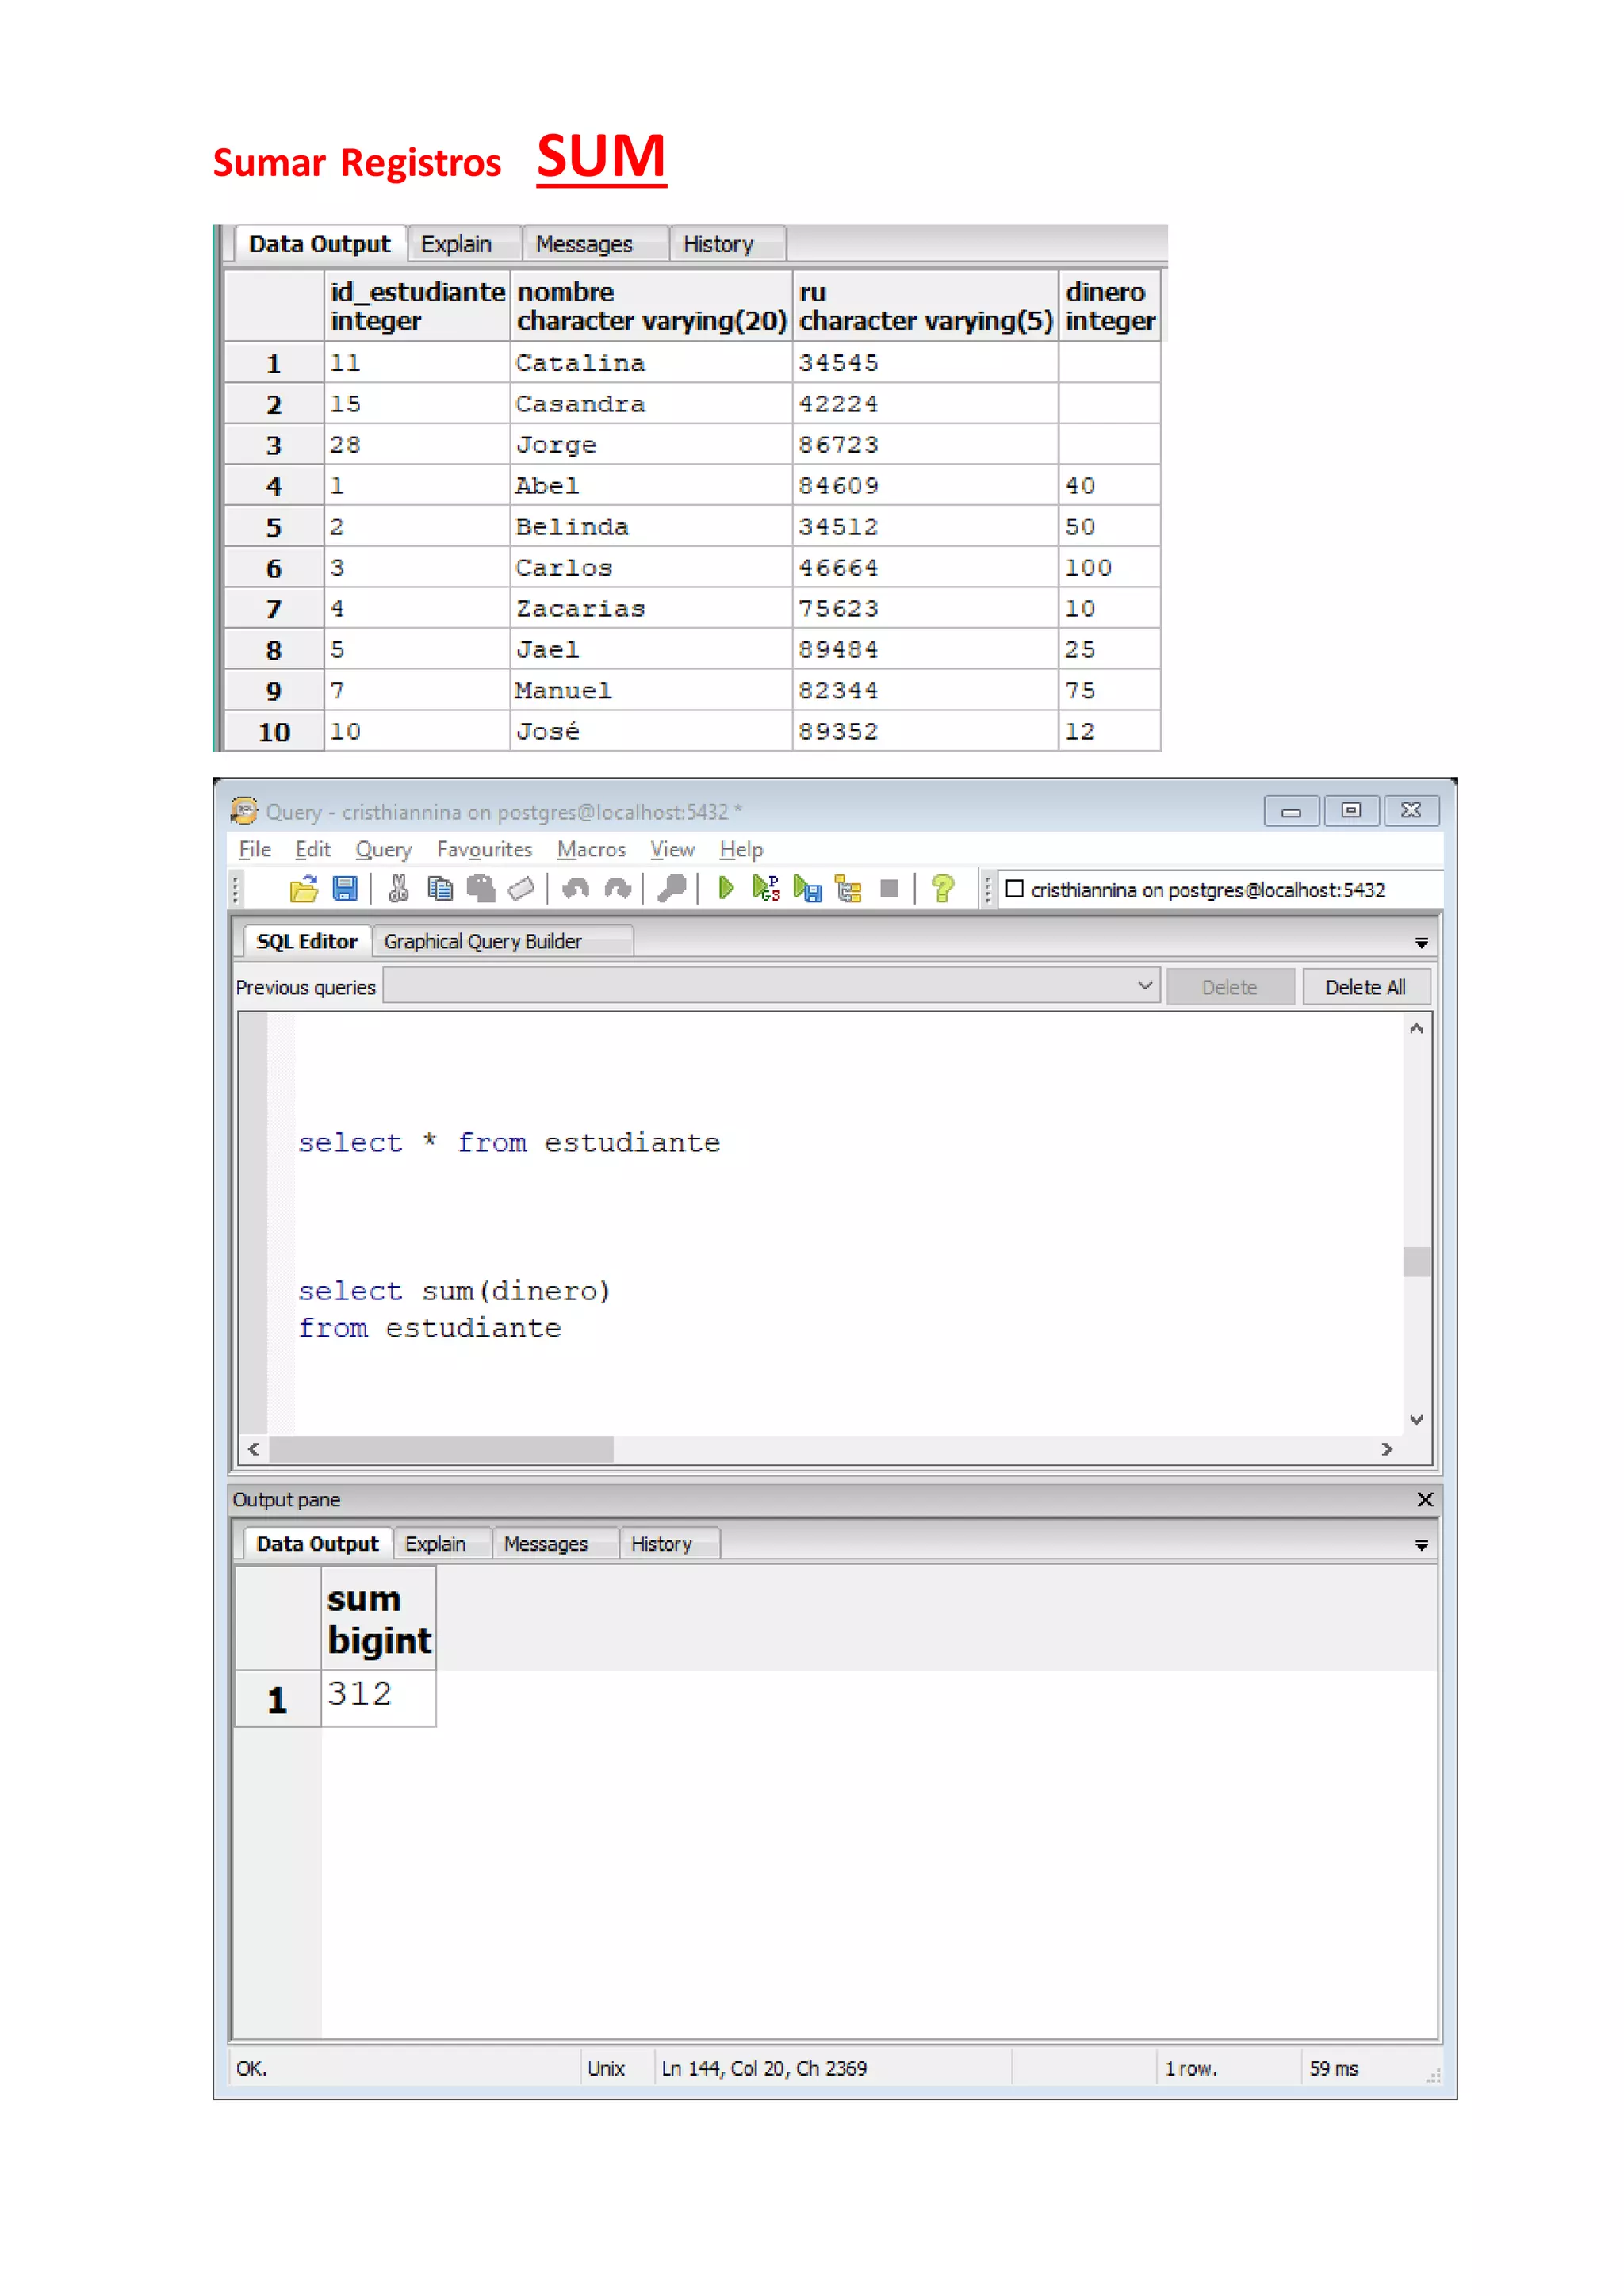Open the Query menu
Viewport: 1624px width, 2296px height.
click(384, 849)
